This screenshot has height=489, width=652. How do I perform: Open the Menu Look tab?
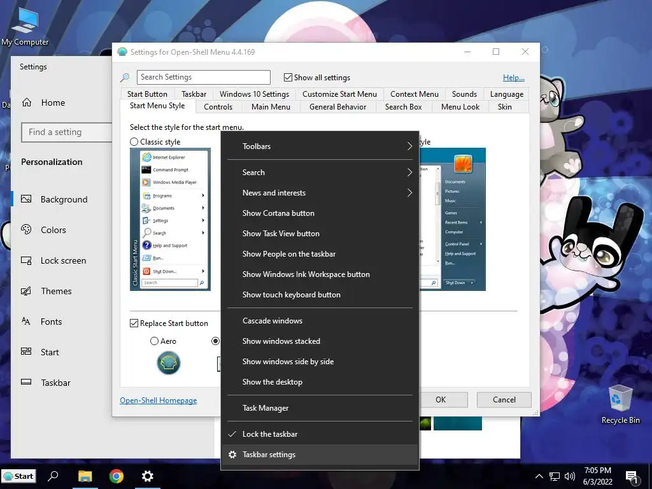click(x=460, y=107)
